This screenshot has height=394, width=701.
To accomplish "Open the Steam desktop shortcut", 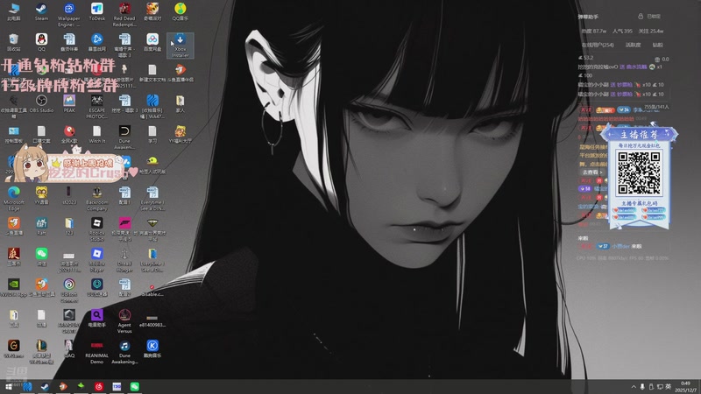I will tap(41, 11).
